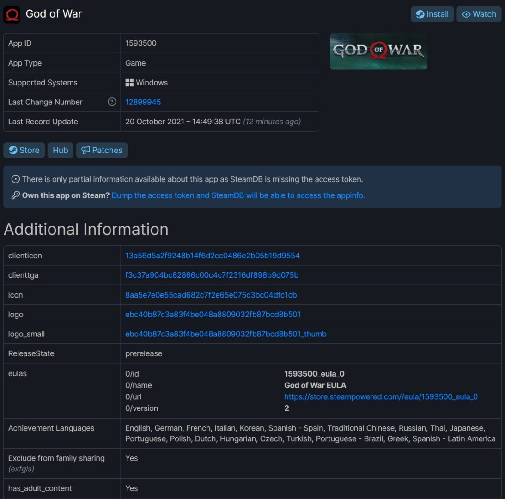Open the icon hash link starting 8aa5e7e0
This screenshot has width=505, height=499.
click(x=211, y=295)
